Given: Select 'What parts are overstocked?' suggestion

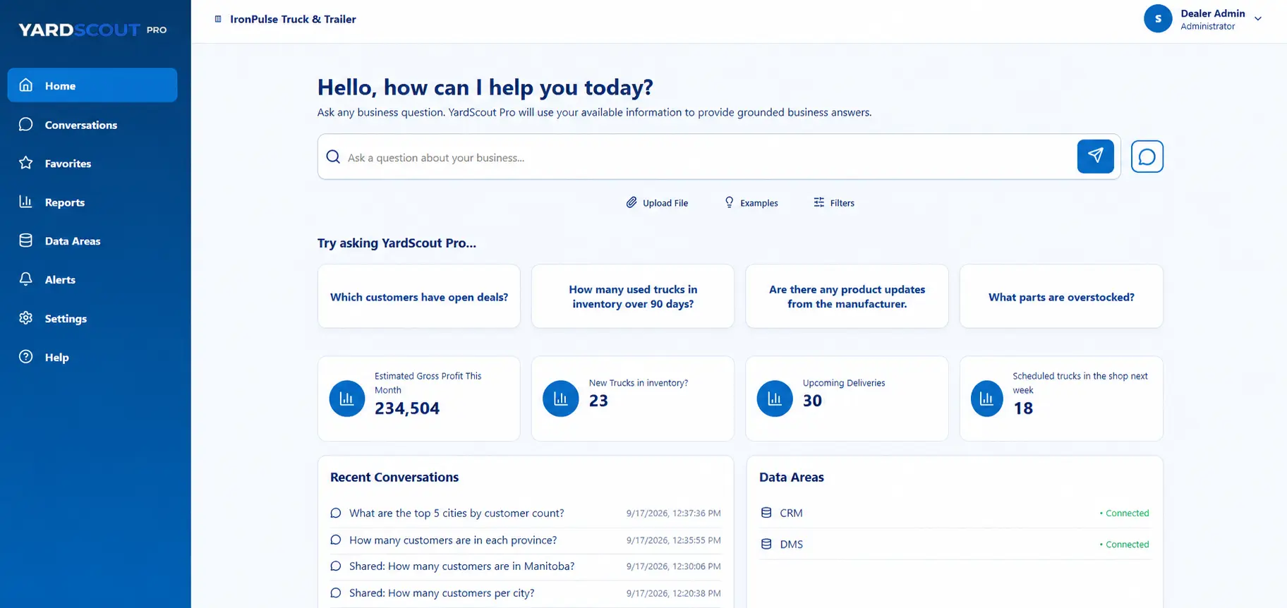Looking at the screenshot, I should click(1061, 296).
